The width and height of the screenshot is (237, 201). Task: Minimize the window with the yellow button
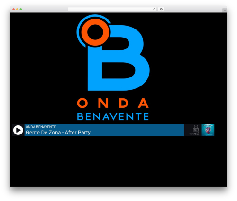coord(17,9)
